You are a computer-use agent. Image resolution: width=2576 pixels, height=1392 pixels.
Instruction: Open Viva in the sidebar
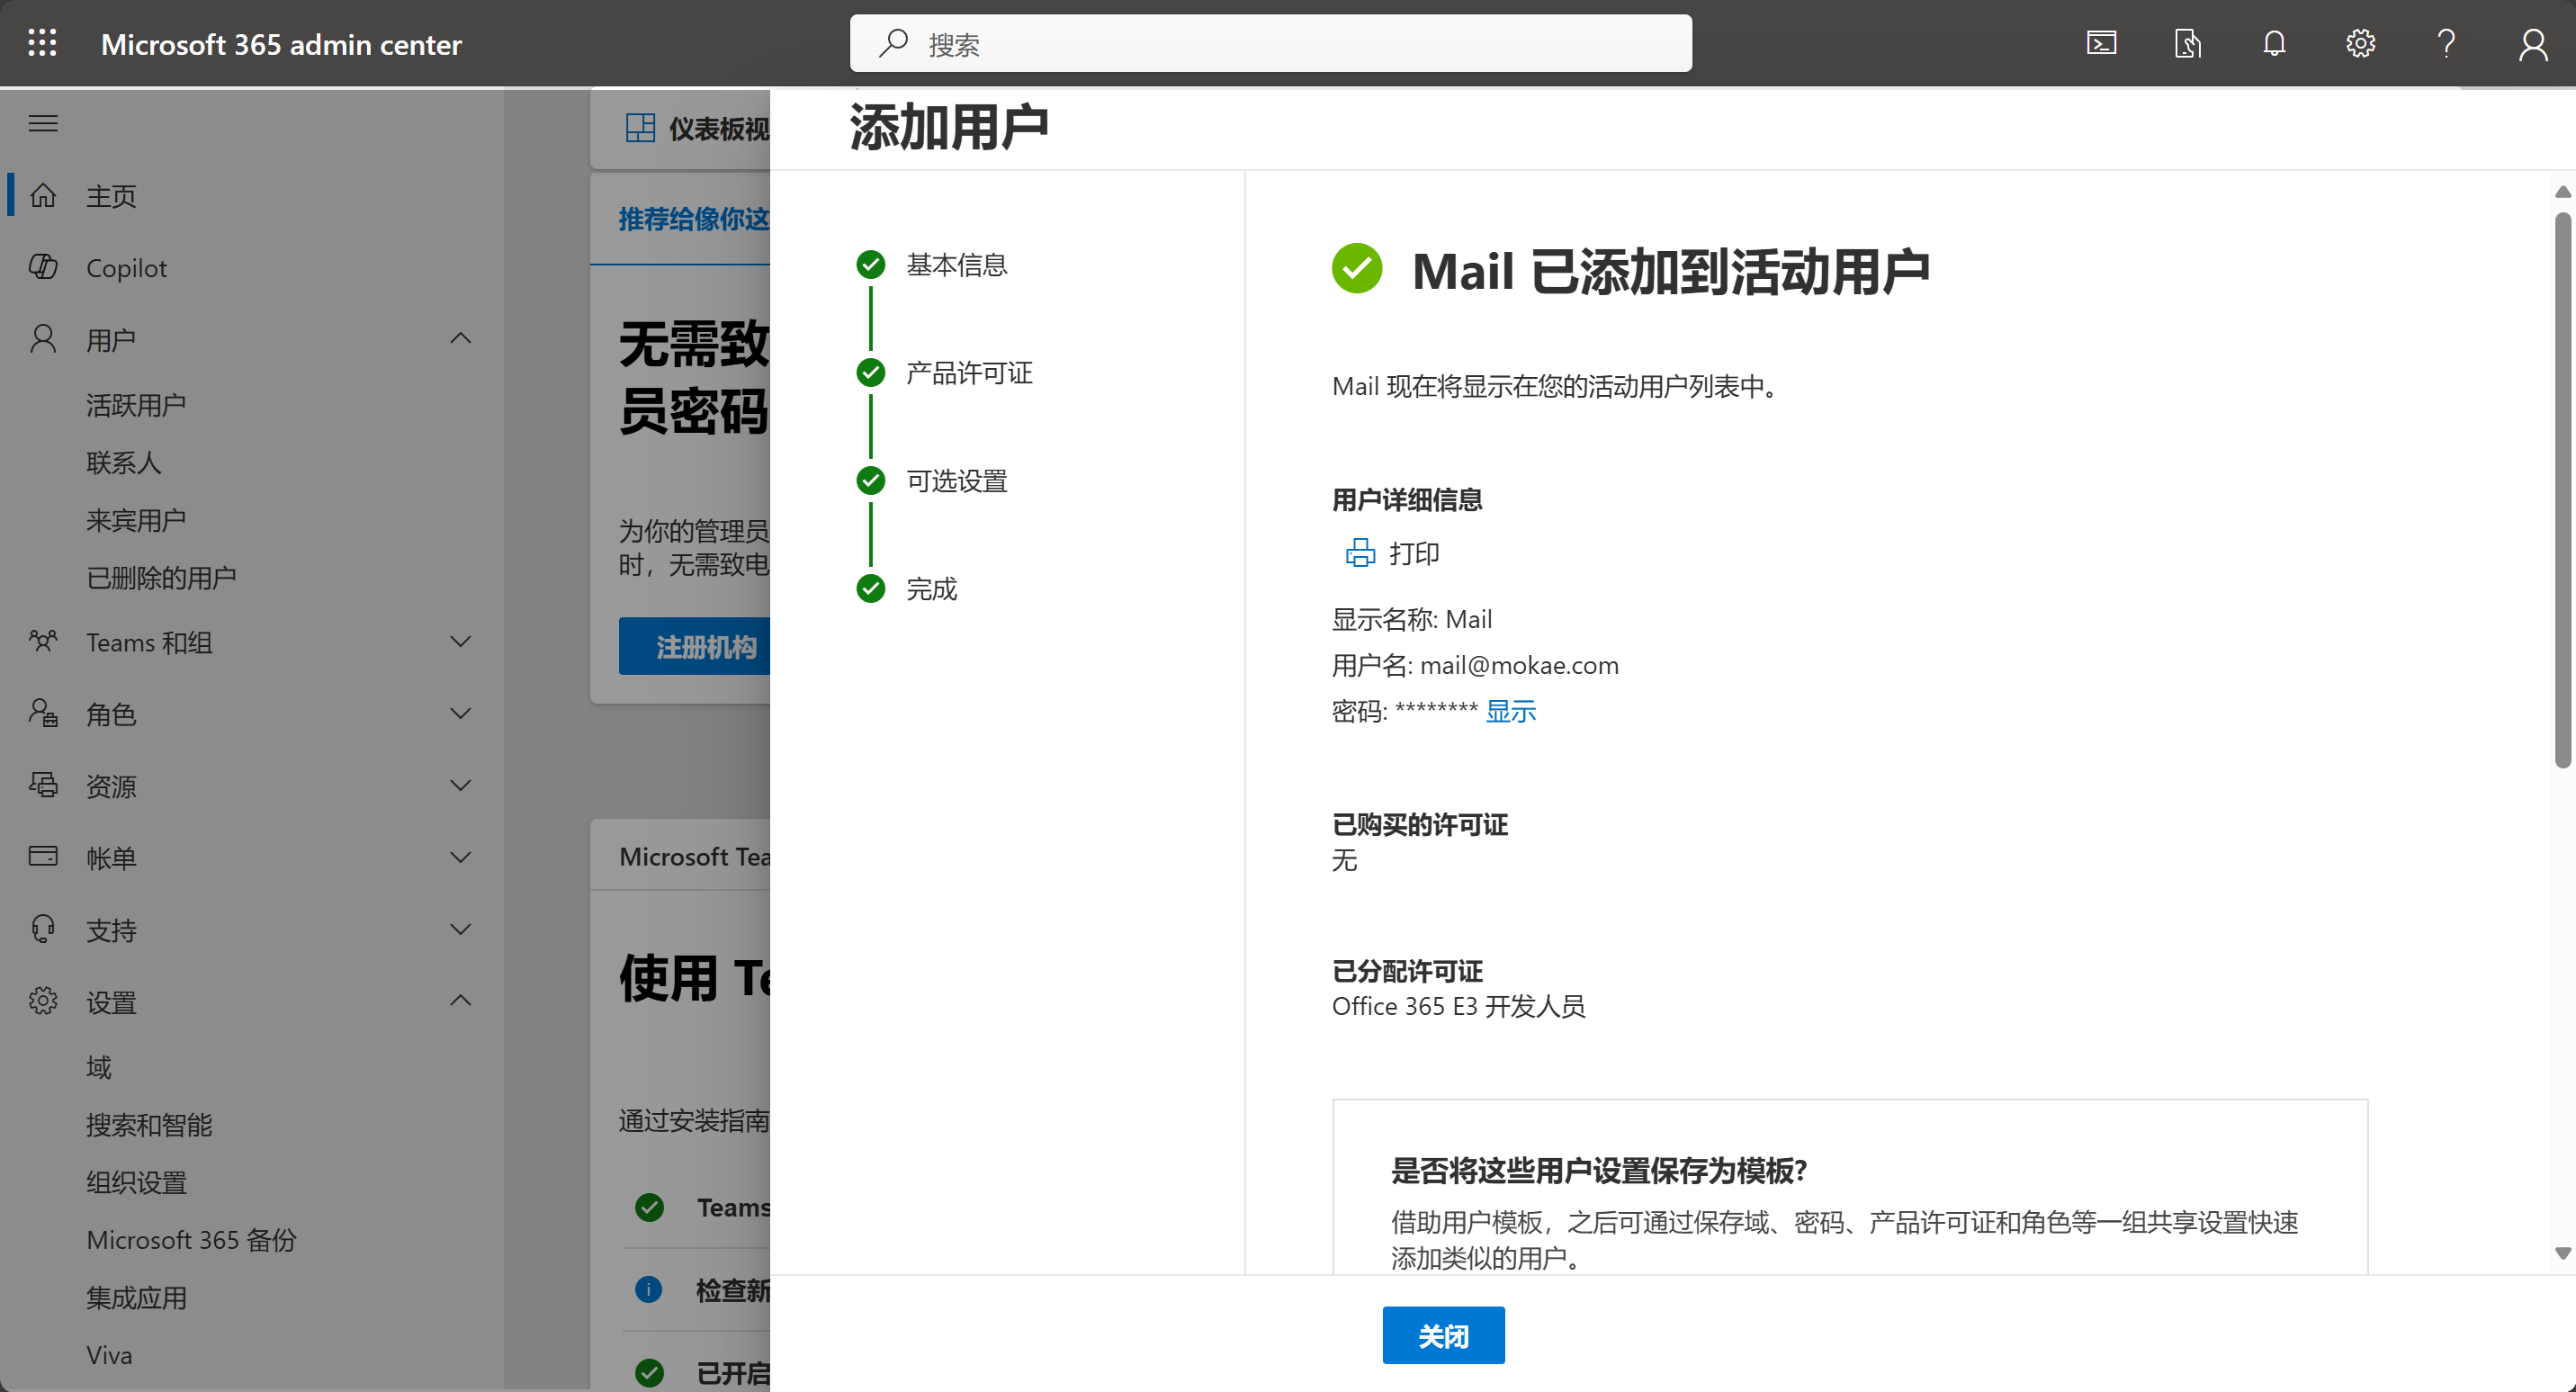[109, 1355]
